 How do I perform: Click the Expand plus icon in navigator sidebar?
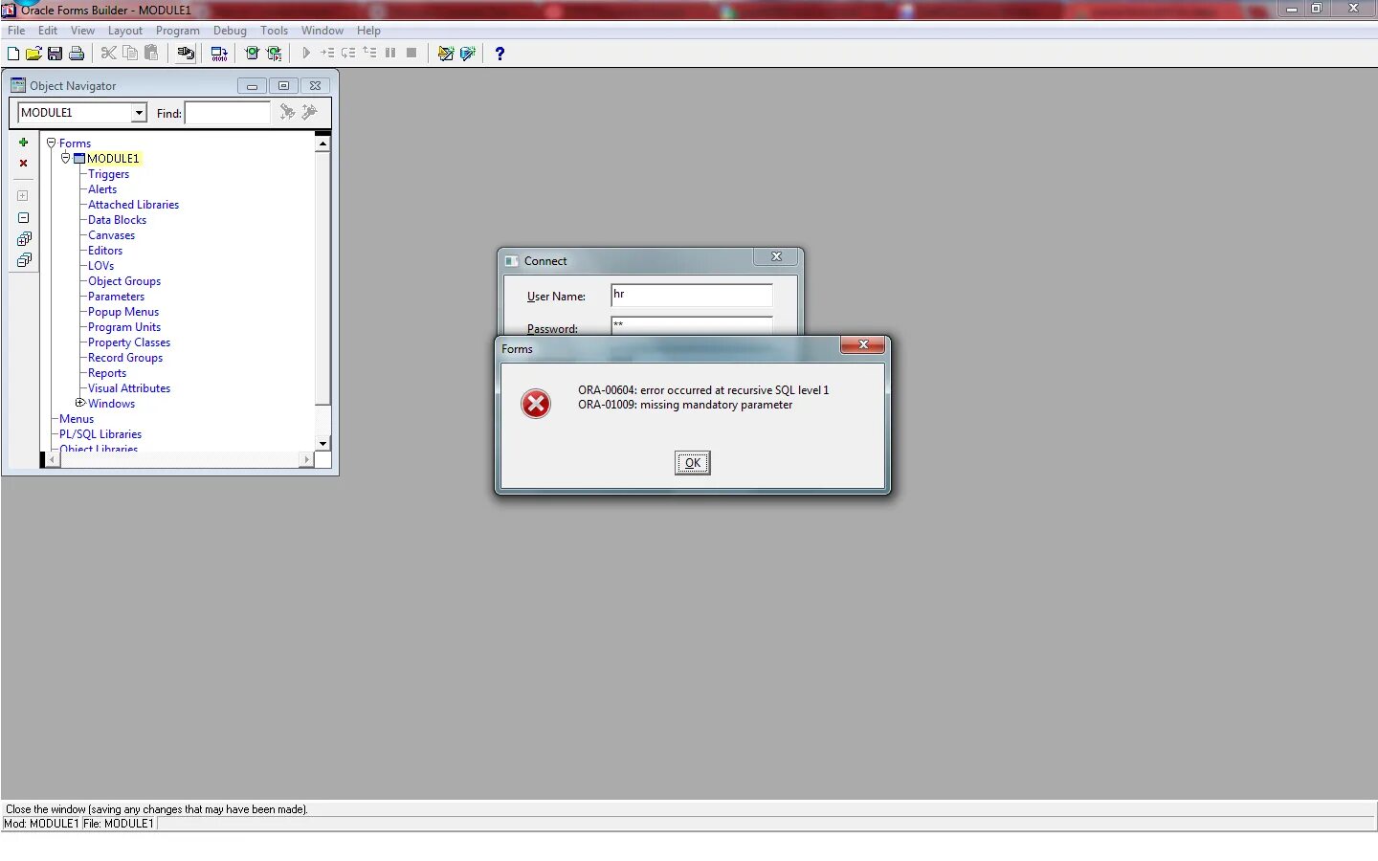click(x=24, y=196)
